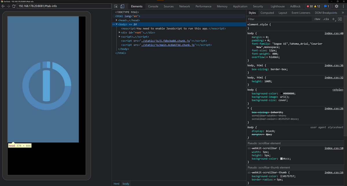The height and width of the screenshot is (186, 347).
Task: Switch to the Console tab
Action: tap(153, 6)
